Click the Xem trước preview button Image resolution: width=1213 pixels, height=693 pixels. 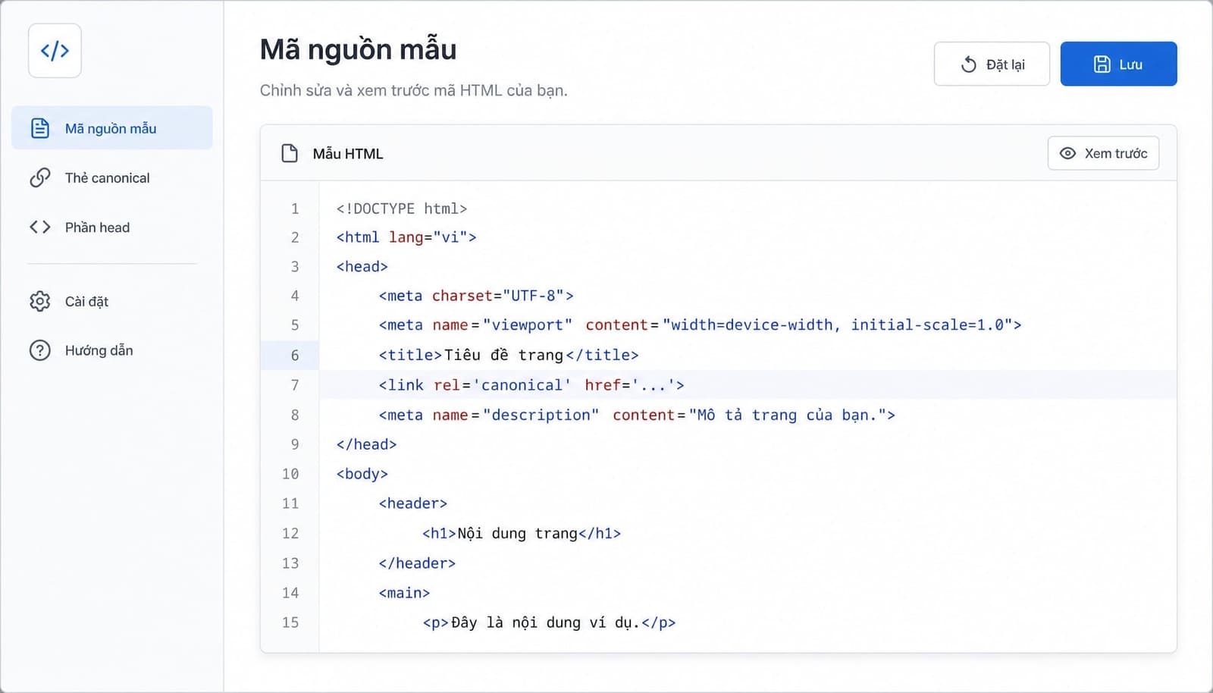(x=1103, y=153)
